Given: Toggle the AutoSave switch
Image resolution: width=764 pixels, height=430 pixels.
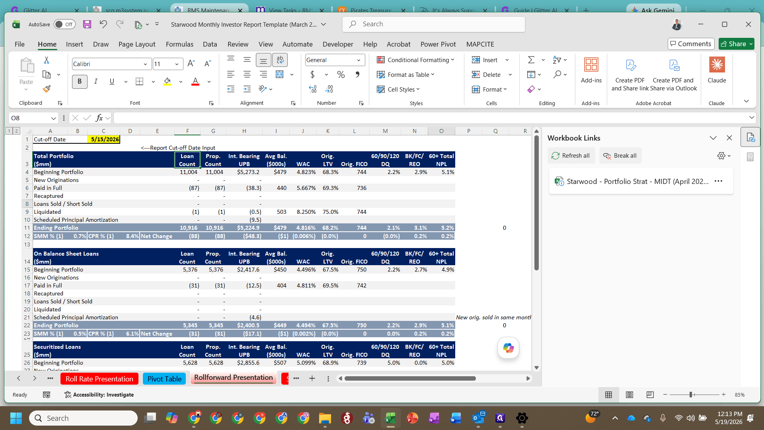Looking at the screenshot, I should (64, 24).
